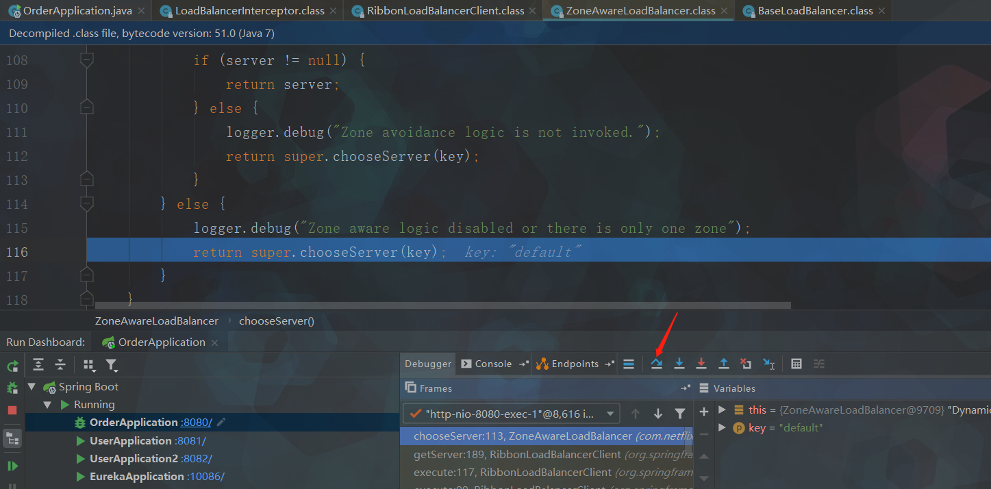
Task: Toggle fold marker at line 108
Action: [x=86, y=60]
